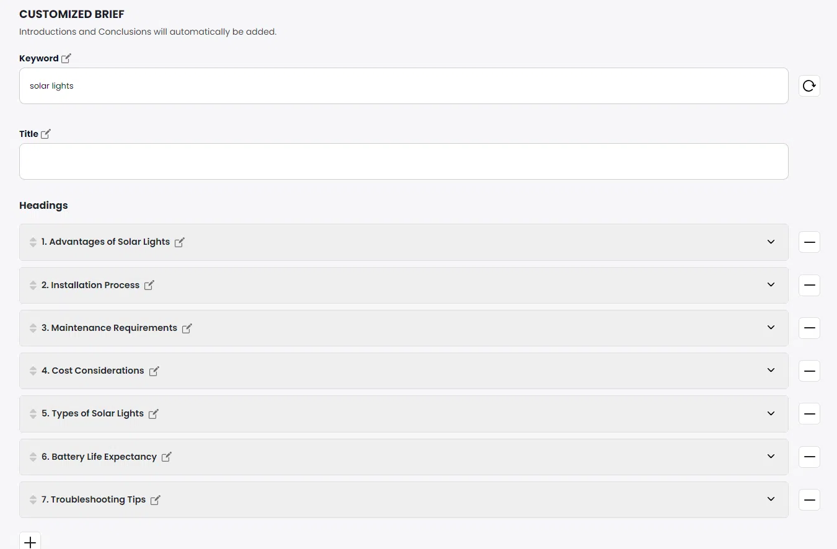Screen dimensions: 837x549
Task: Click the edit icon next to Keyword
Action: coord(66,58)
